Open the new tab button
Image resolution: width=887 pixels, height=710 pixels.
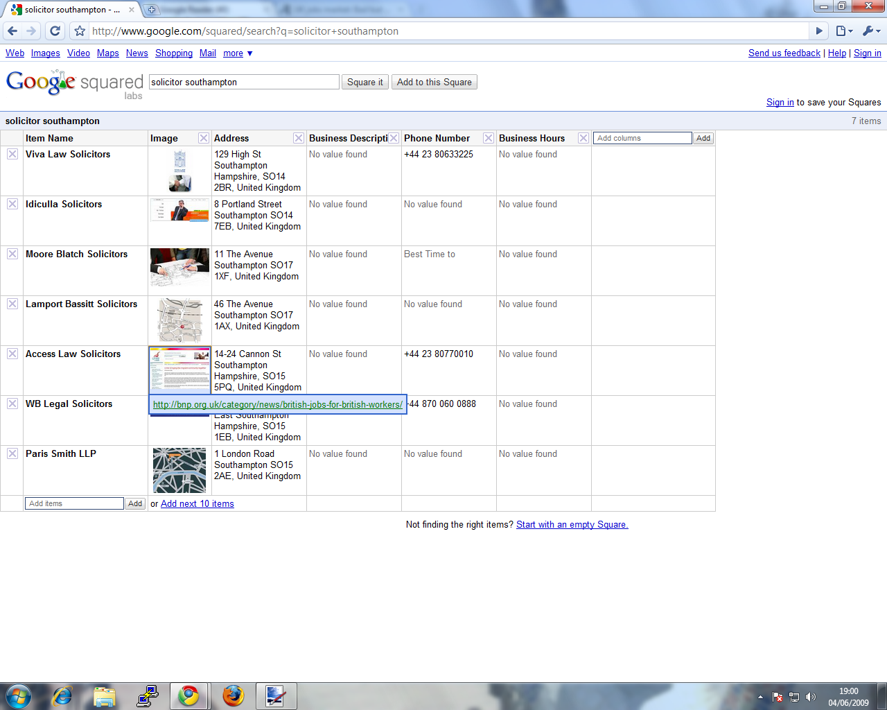coord(151,10)
